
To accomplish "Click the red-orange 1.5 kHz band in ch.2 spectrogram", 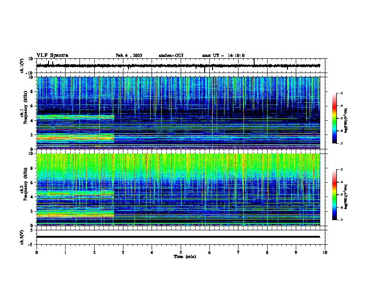I will (x=75, y=215).
